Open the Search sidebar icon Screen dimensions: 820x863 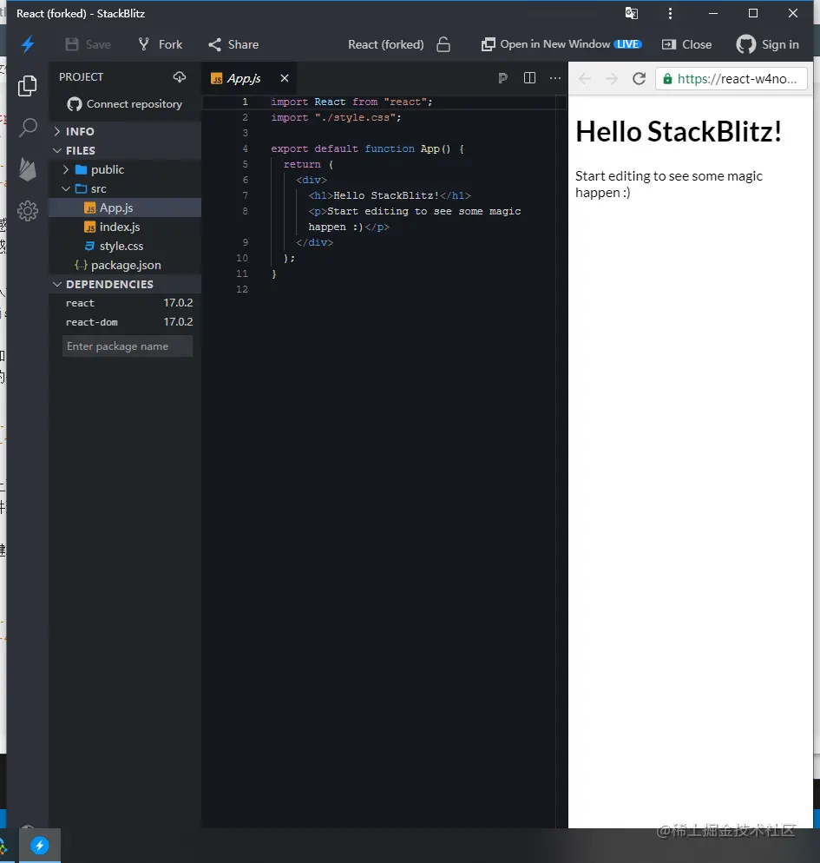(28, 128)
